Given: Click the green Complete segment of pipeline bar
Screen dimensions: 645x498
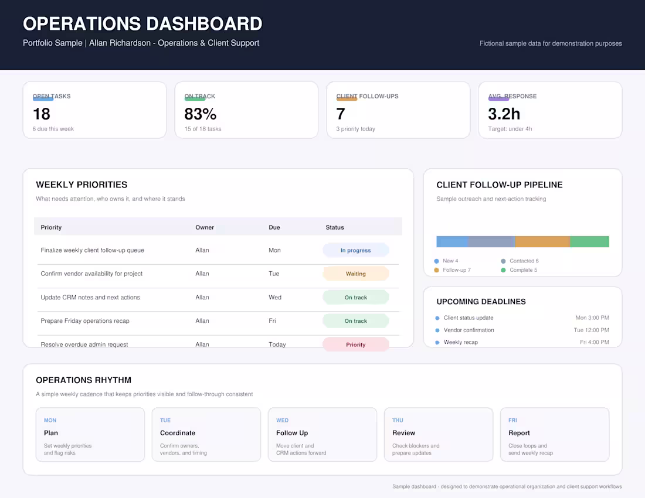Looking at the screenshot, I should pos(589,241).
